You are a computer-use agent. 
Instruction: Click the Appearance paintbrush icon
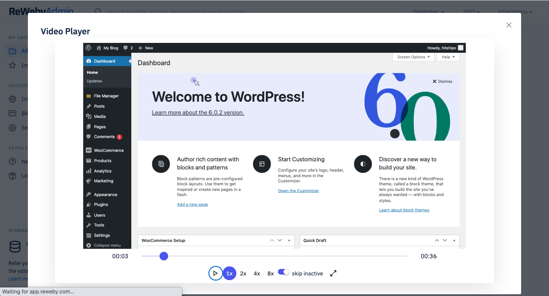[89, 195]
